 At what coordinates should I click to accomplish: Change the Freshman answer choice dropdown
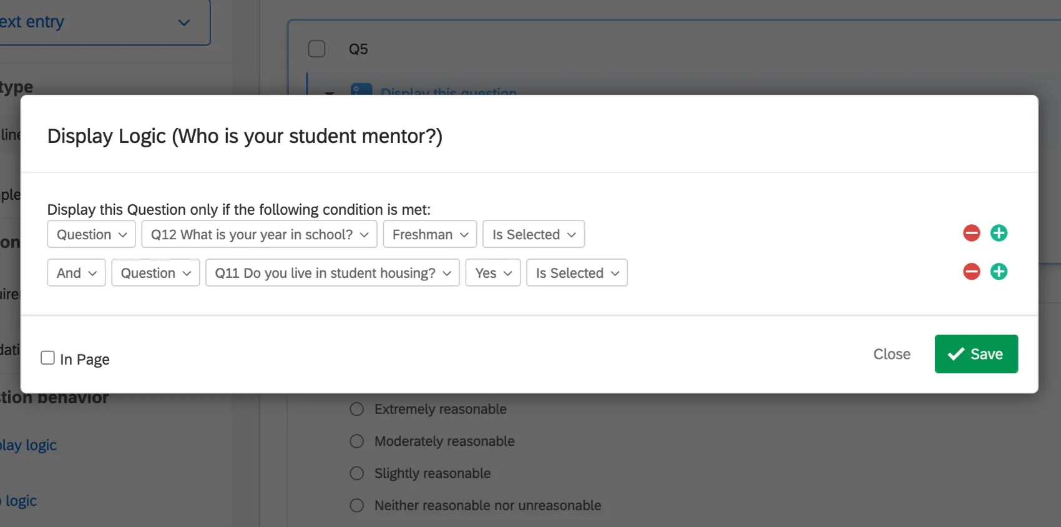pos(429,234)
